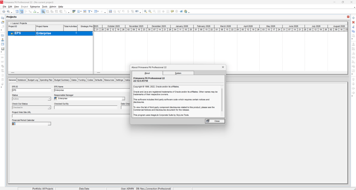356x190 pixels.
Task: Open the Help menu
Action: click(61, 7)
